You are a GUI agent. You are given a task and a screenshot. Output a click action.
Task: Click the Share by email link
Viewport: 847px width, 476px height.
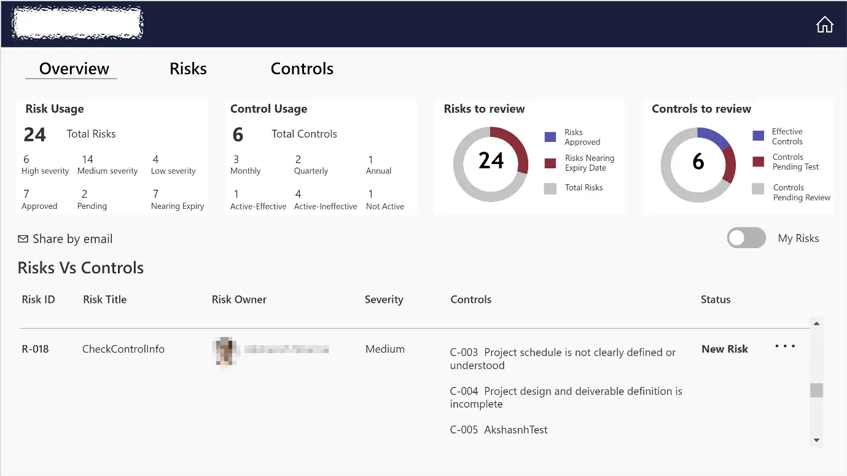click(72, 239)
